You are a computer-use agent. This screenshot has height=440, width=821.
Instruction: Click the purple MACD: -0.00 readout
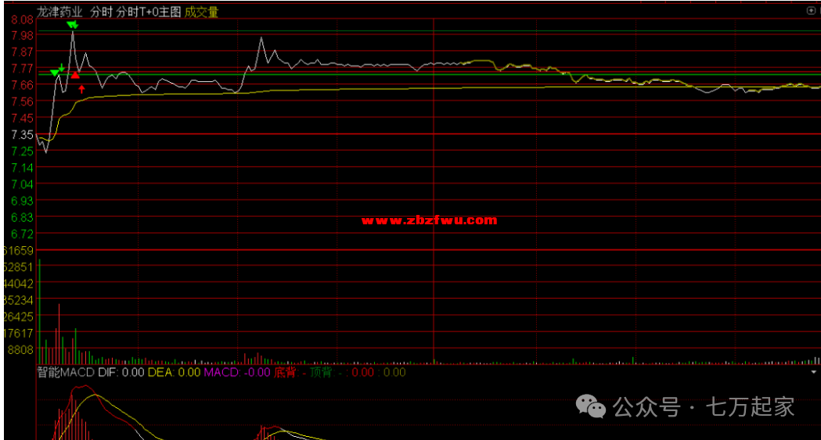pos(236,372)
